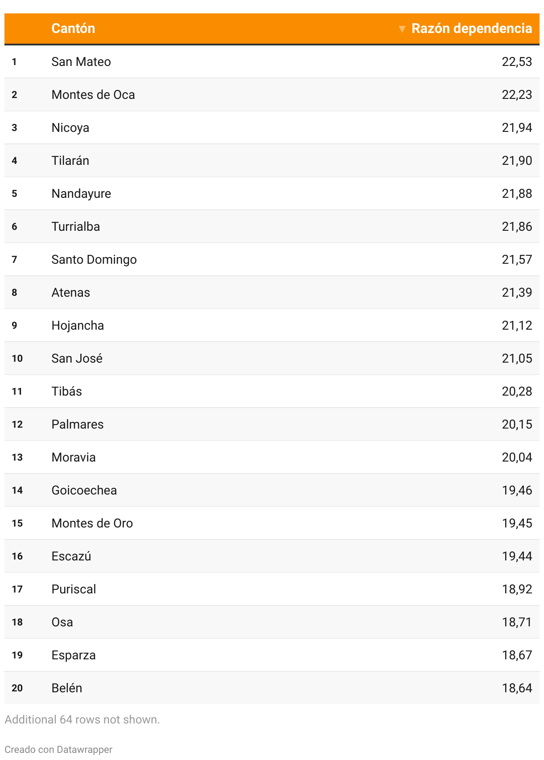
Task: Sort by Razón dependencia column header
Action: [471, 29]
